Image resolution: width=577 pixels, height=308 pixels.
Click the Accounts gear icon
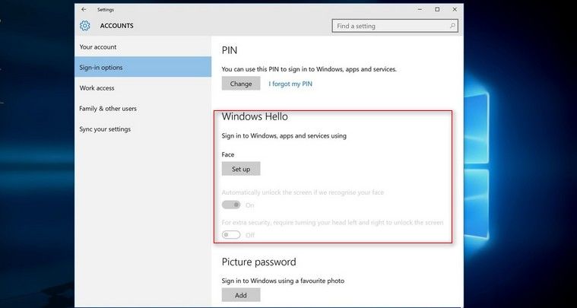click(85, 25)
